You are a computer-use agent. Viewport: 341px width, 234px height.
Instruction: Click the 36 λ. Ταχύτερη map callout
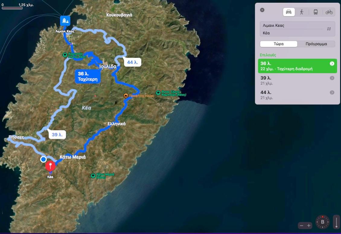[x=88, y=76]
